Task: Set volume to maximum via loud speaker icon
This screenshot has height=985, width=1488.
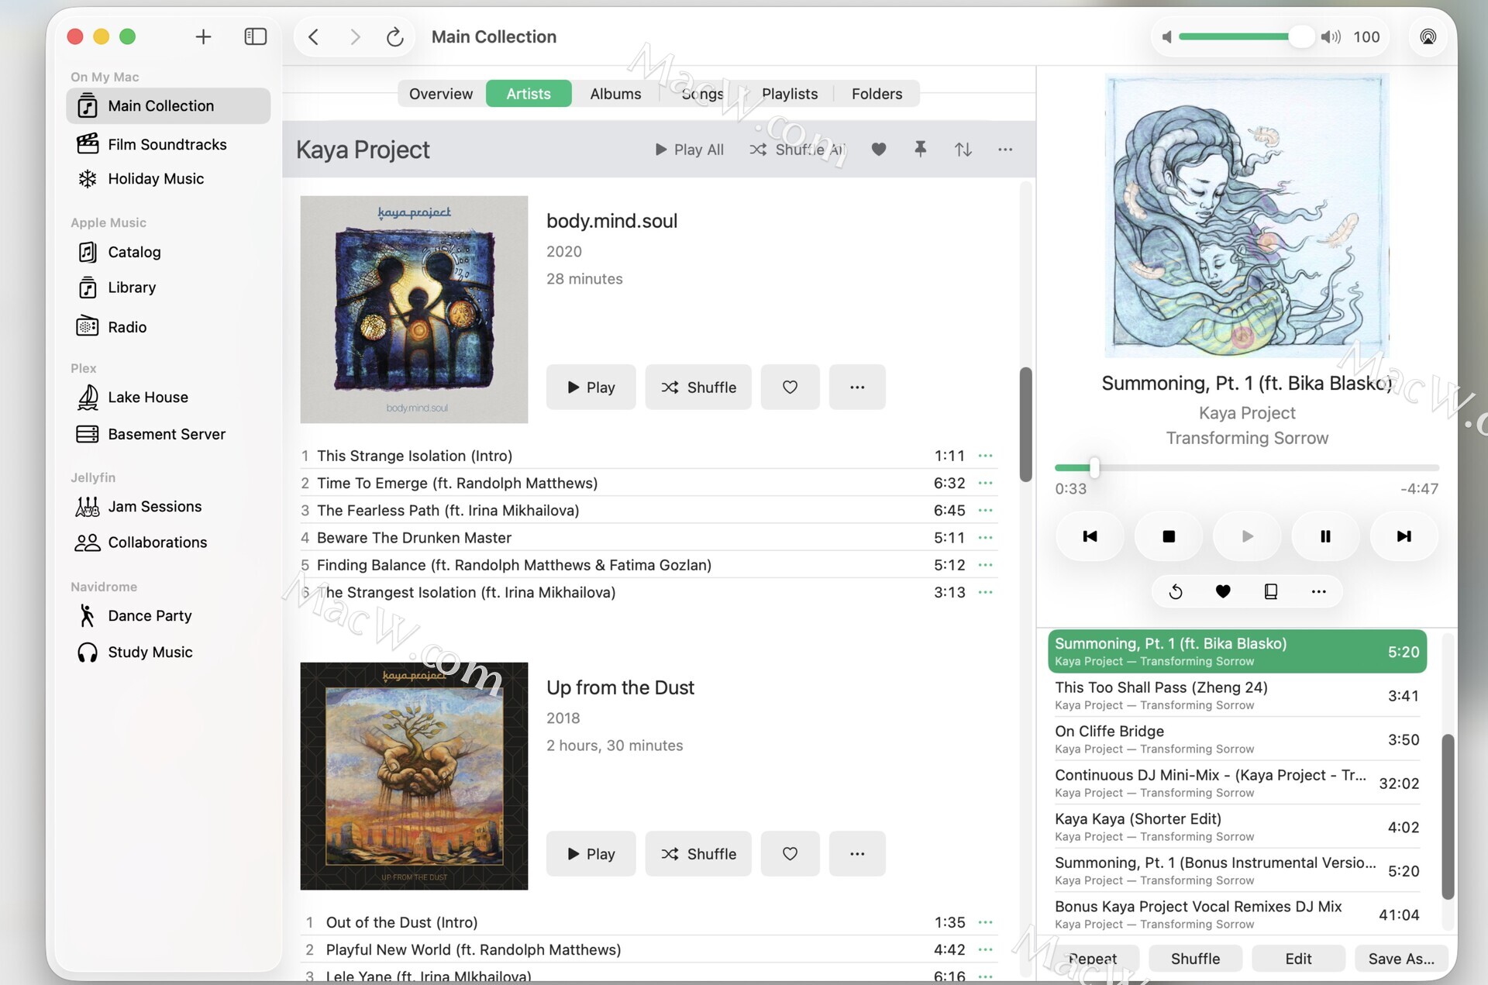Action: coord(1331,36)
